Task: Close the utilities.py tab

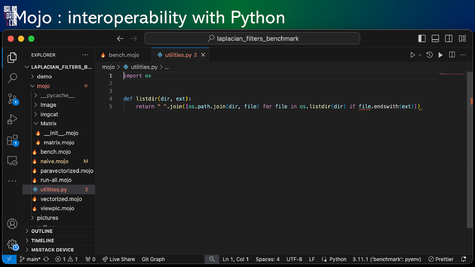Action: coord(203,55)
